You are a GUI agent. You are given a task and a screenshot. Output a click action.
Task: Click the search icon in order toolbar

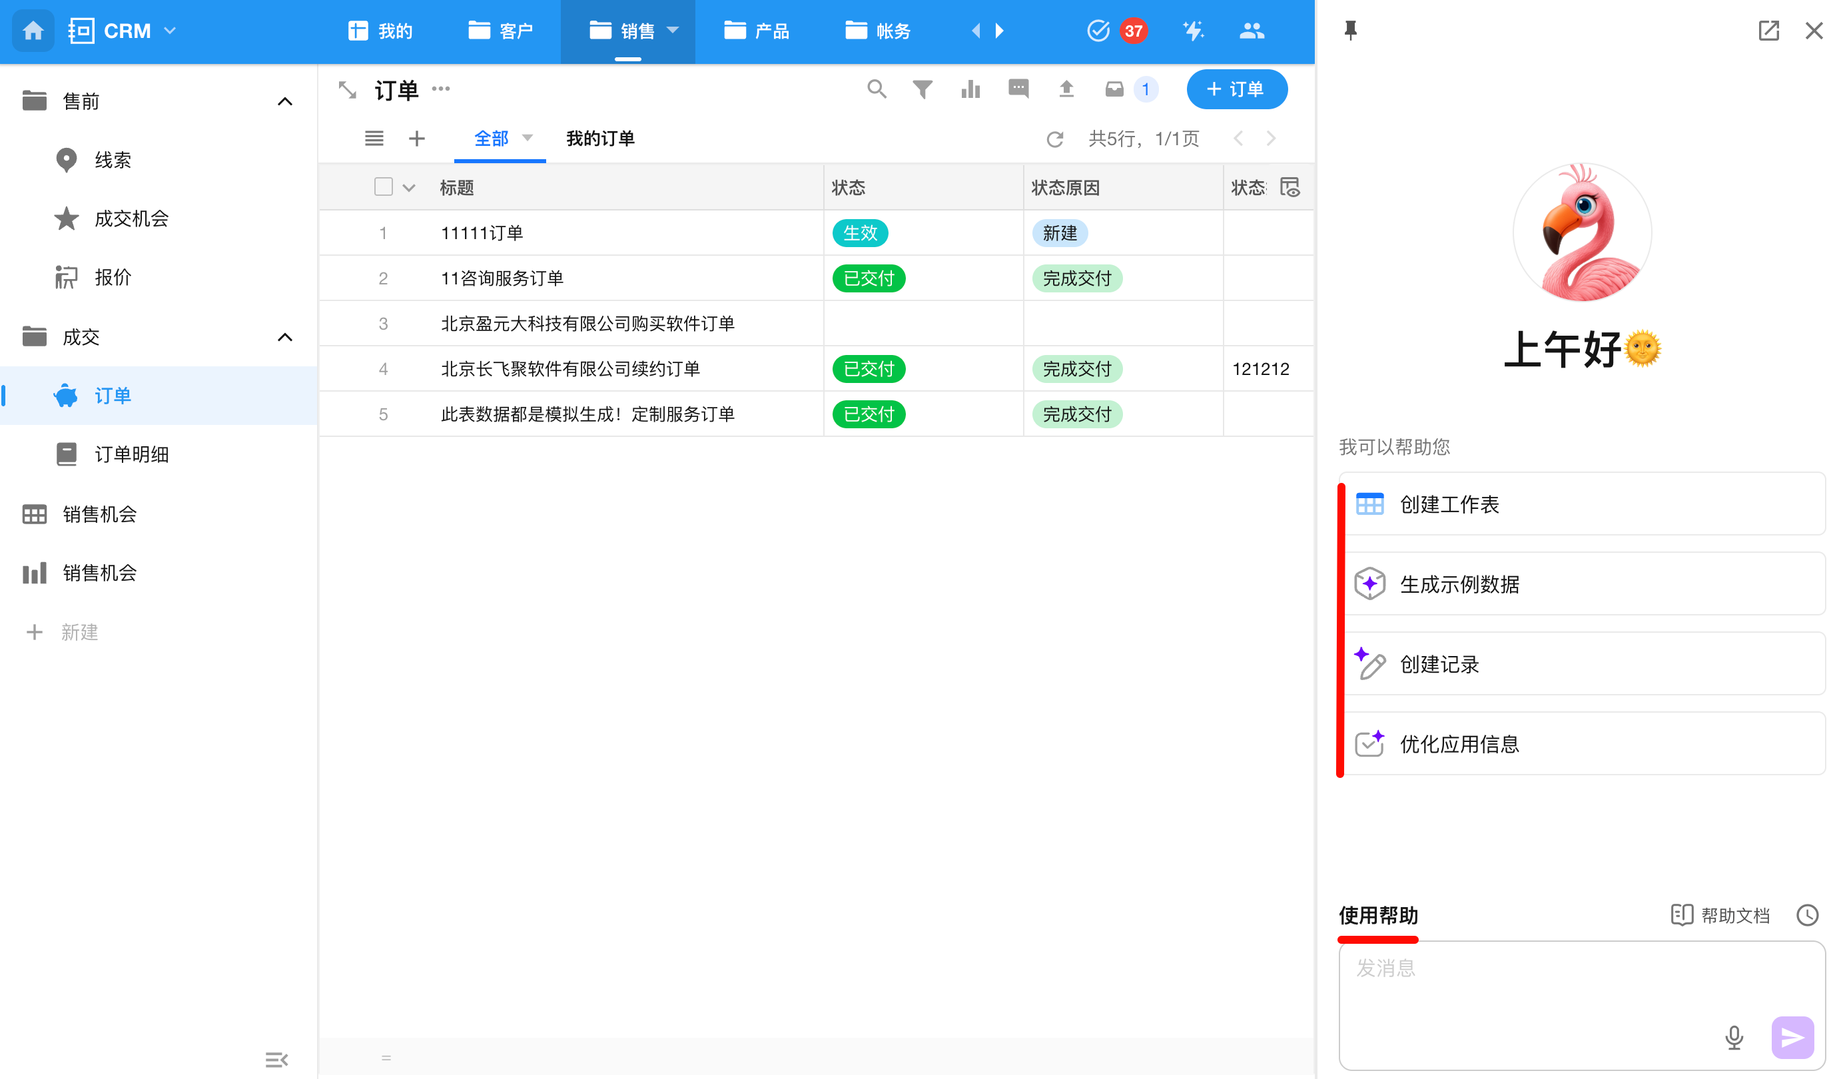(877, 89)
